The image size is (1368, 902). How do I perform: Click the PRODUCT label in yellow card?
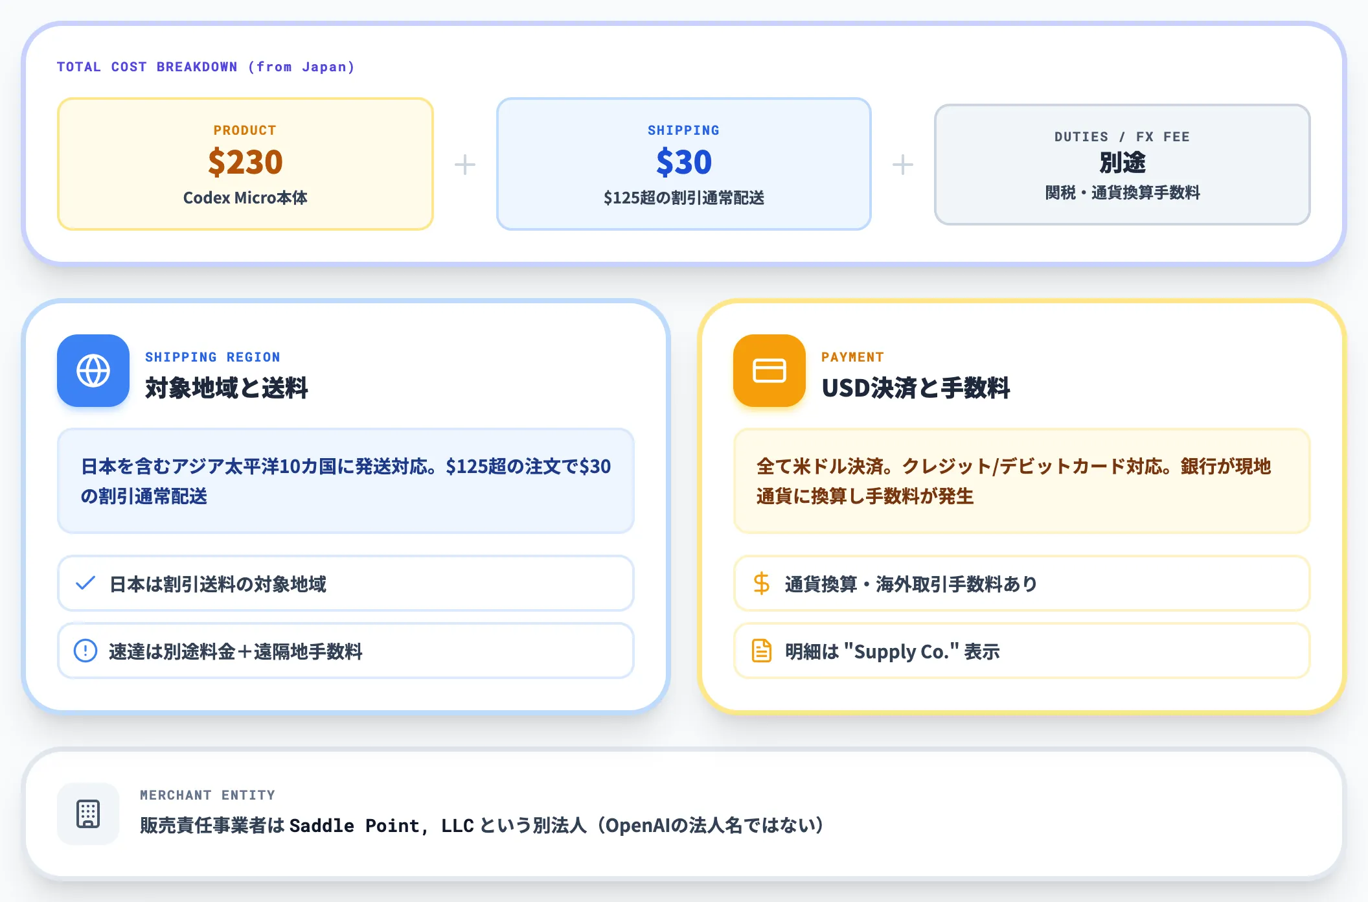click(245, 130)
